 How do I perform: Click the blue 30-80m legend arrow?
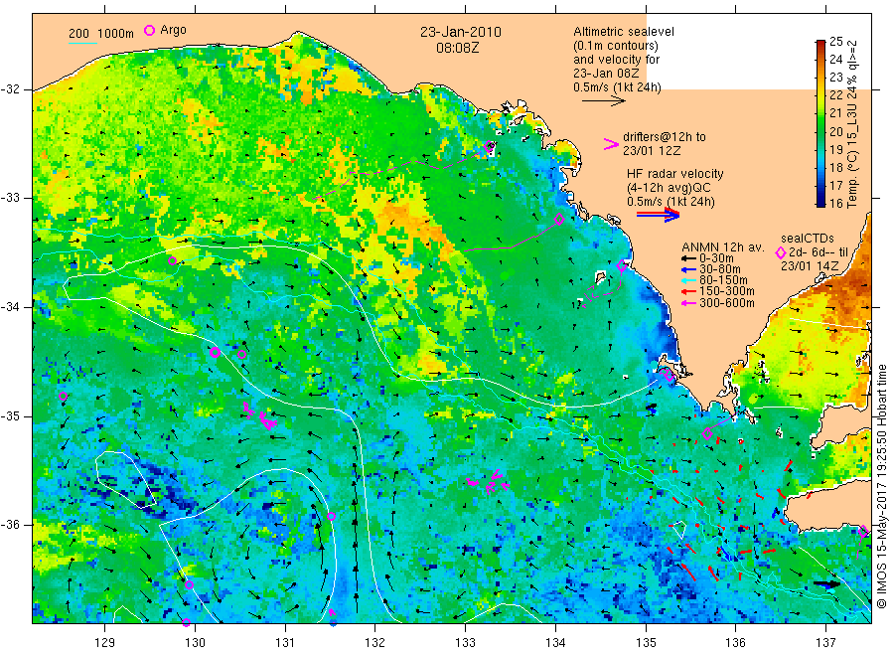(x=689, y=269)
